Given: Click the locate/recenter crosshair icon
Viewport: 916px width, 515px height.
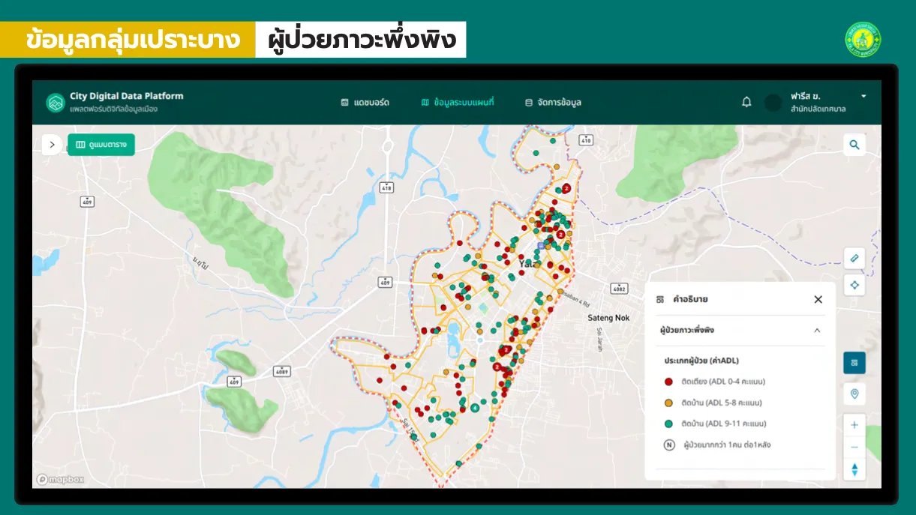Looking at the screenshot, I should pyautogui.click(x=854, y=286).
